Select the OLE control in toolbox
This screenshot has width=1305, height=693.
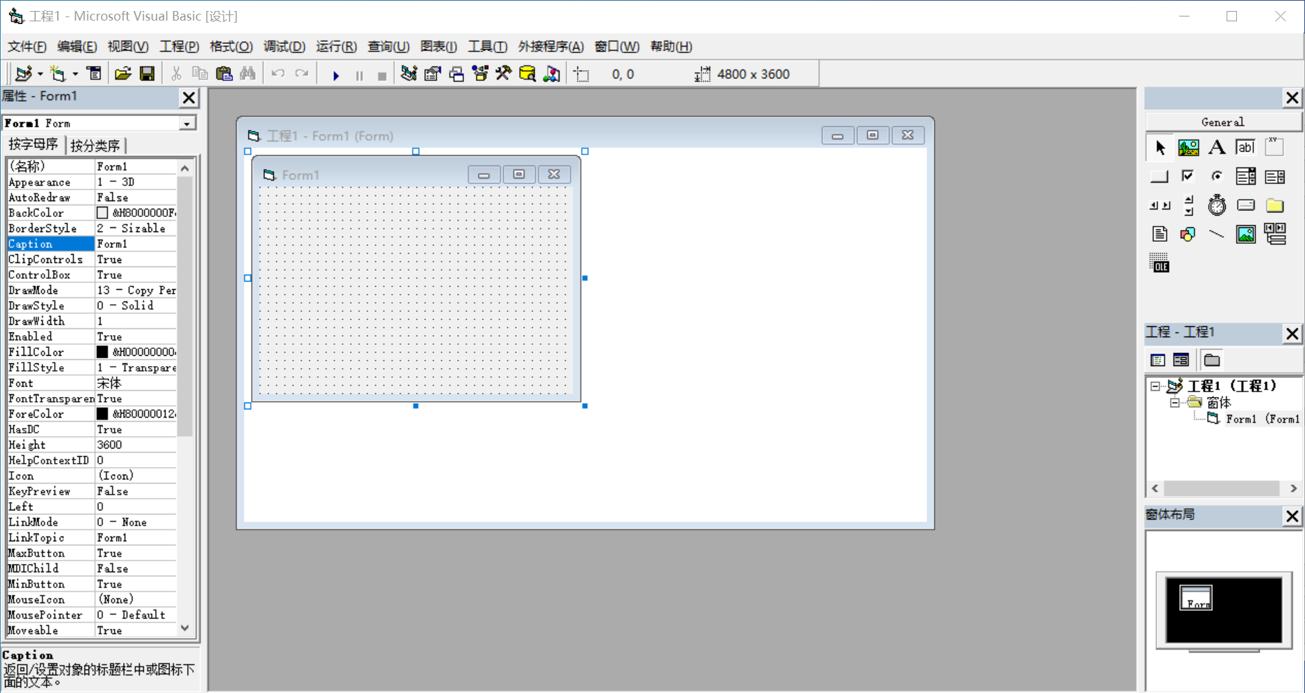pos(1160,263)
